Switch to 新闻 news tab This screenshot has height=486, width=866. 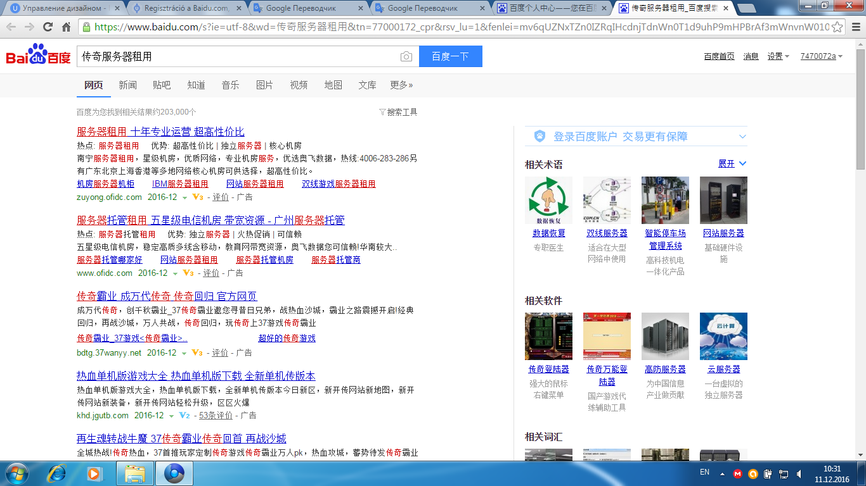[x=127, y=85]
